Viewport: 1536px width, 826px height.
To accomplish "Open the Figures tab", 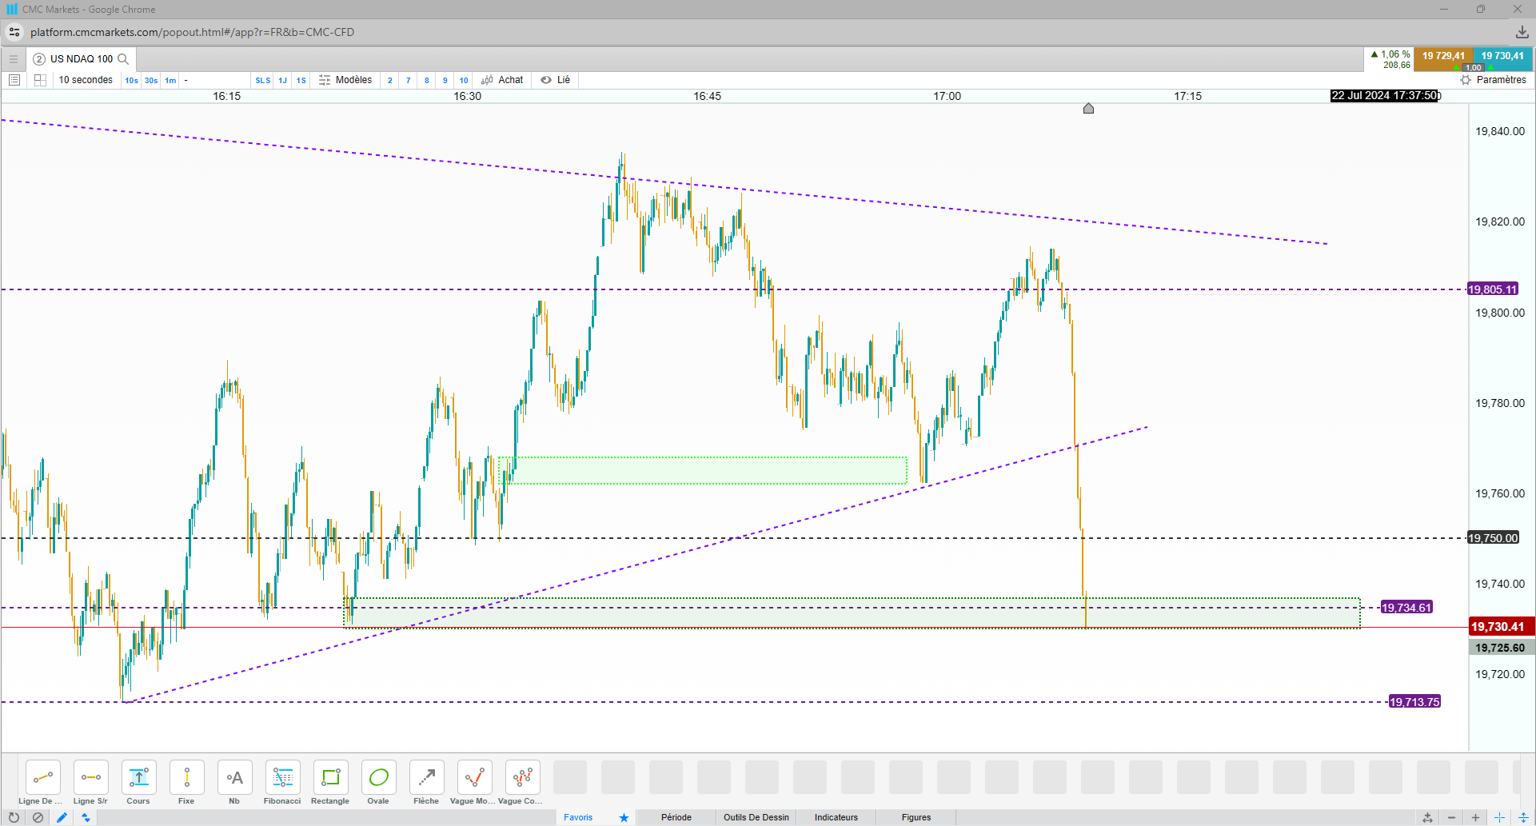I will pyautogui.click(x=916, y=817).
